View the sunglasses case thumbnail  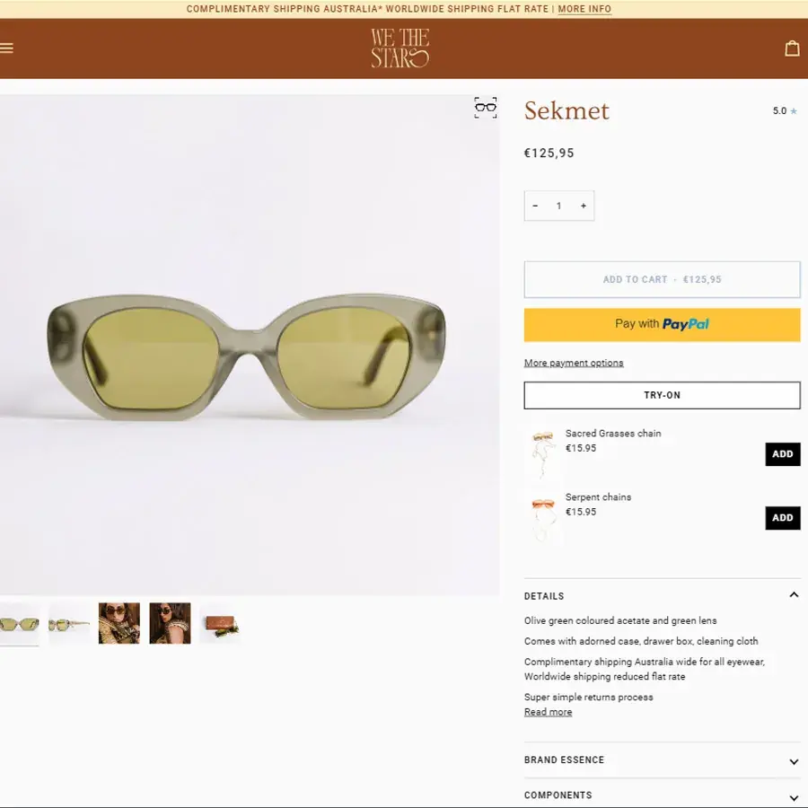tap(220, 623)
